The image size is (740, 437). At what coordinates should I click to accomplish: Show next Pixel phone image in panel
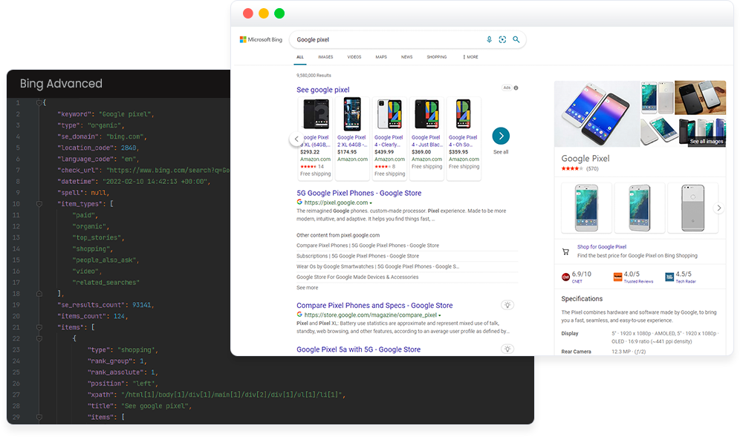[718, 208]
